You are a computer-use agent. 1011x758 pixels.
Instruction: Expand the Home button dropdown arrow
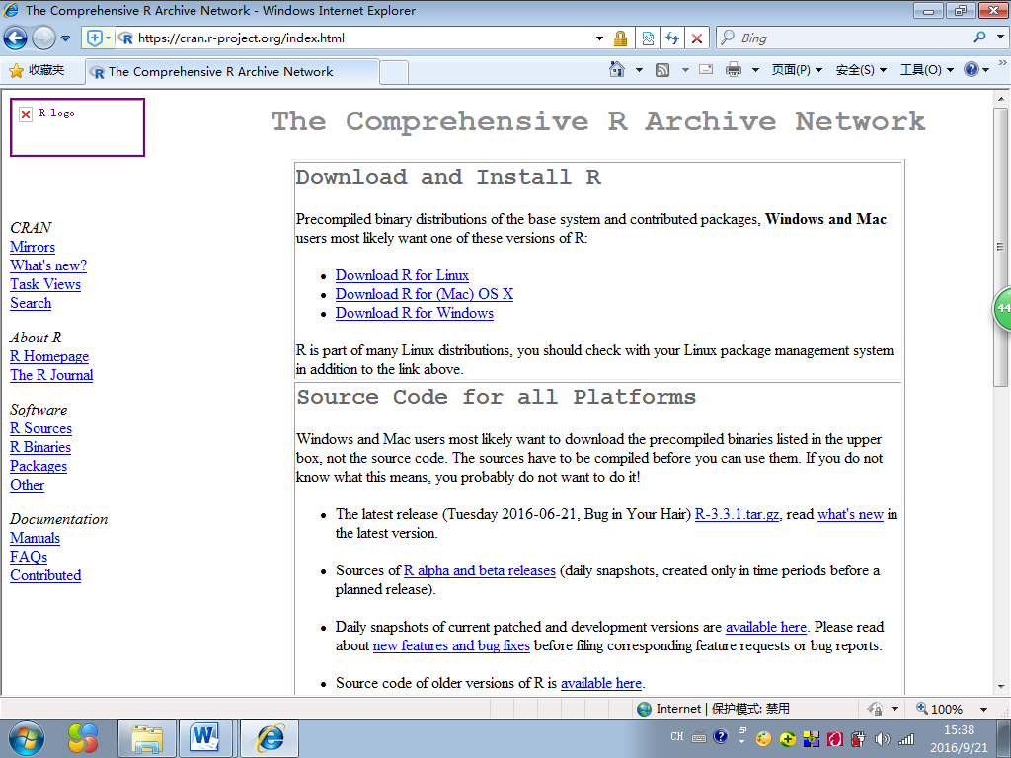(639, 70)
